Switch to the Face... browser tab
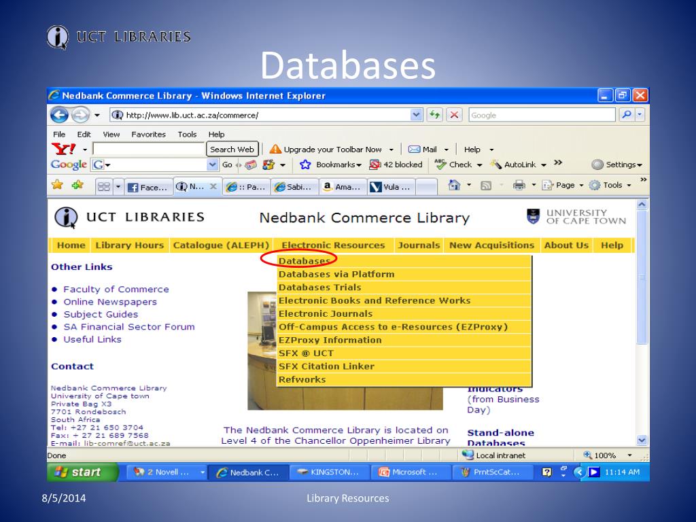The width and height of the screenshot is (696, 522). coord(147,187)
